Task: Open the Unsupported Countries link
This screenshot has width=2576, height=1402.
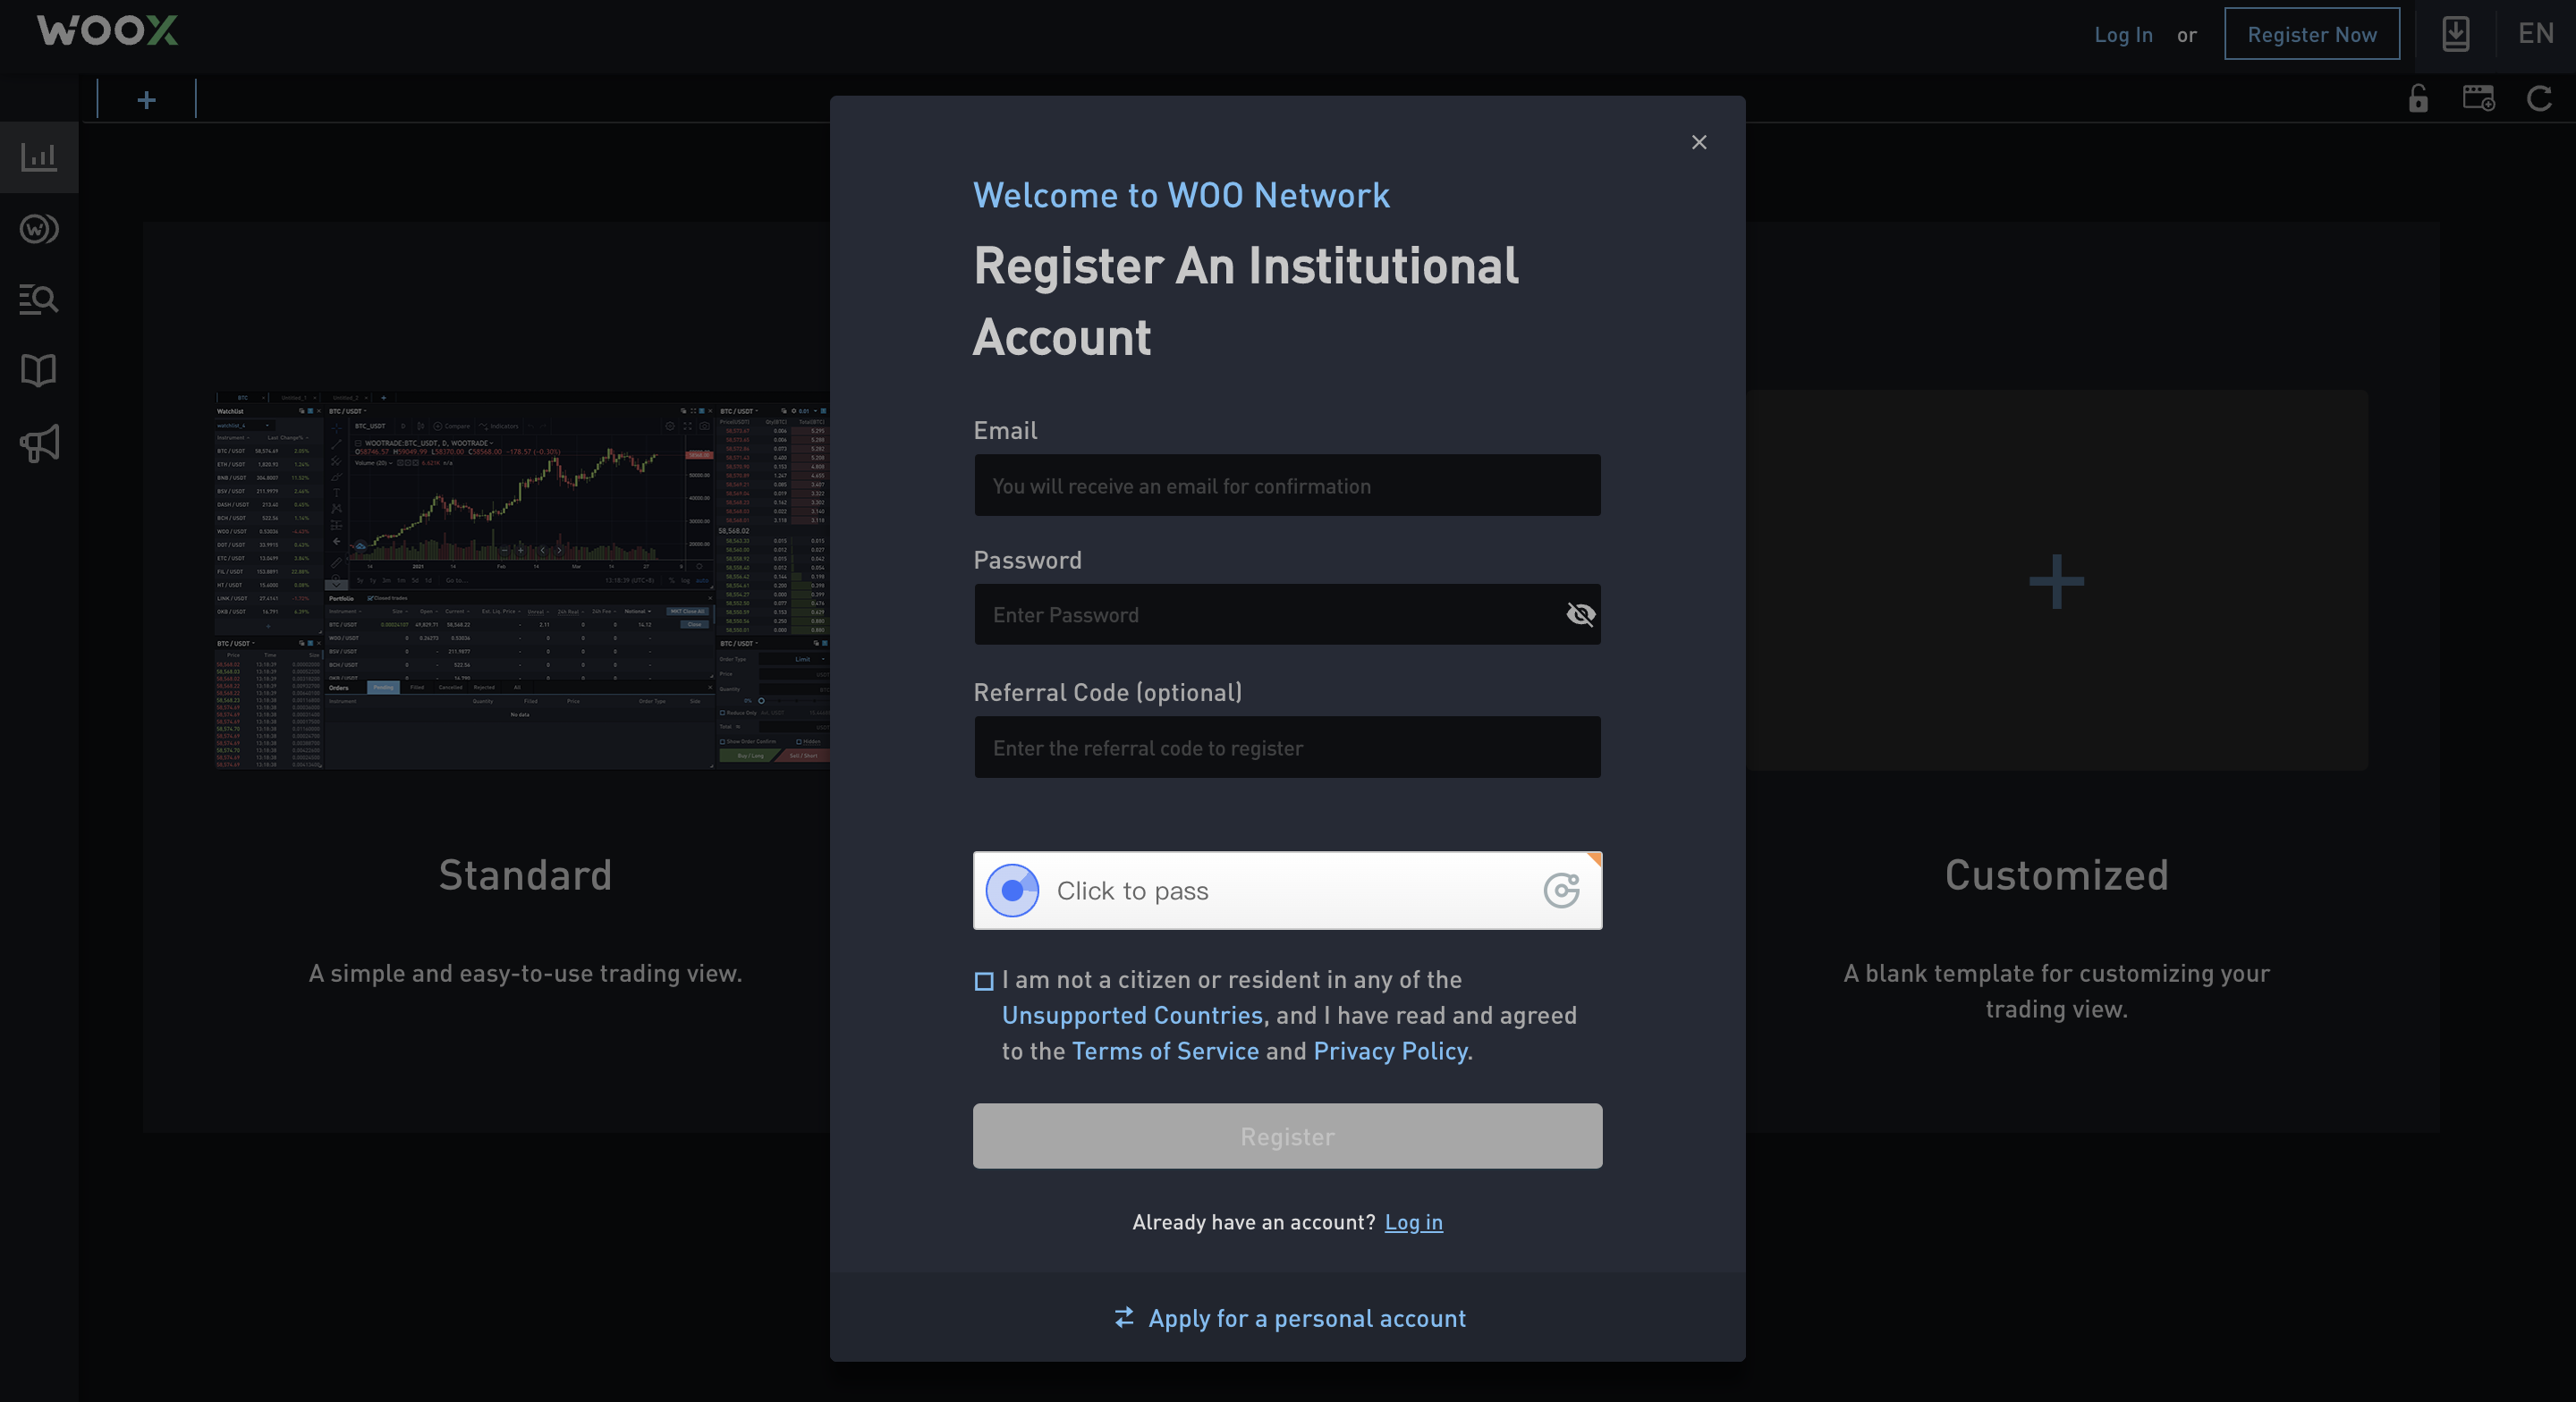Action: tap(1132, 1015)
